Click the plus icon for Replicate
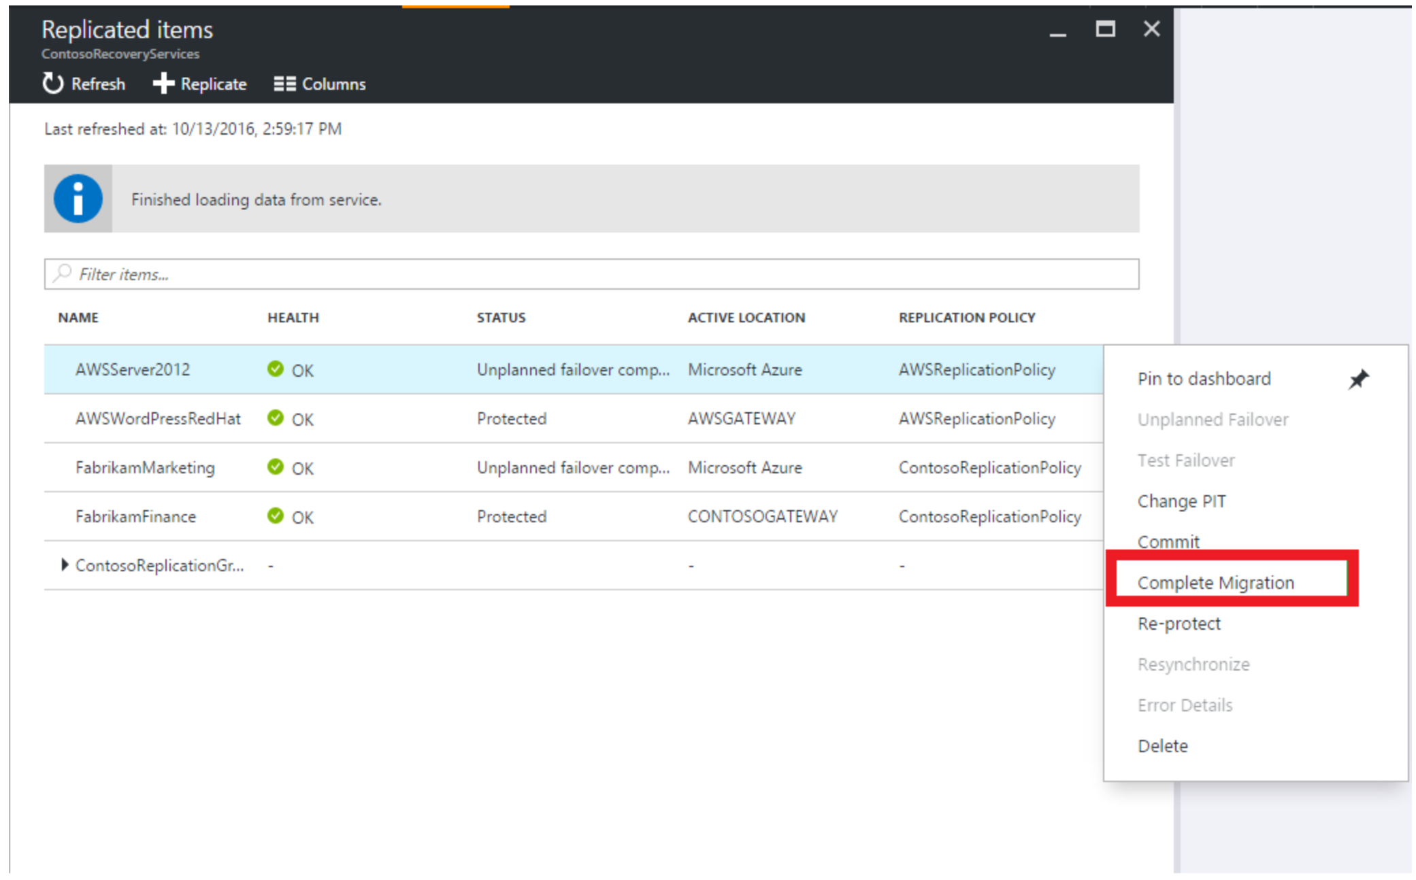The image size is (1416, 880). 163,84
